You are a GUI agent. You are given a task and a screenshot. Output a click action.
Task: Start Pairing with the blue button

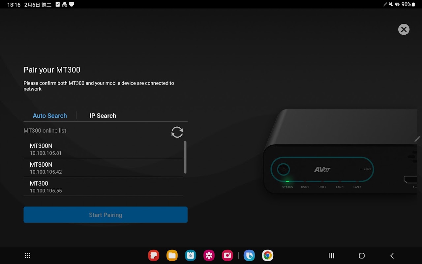click(105, 215)
